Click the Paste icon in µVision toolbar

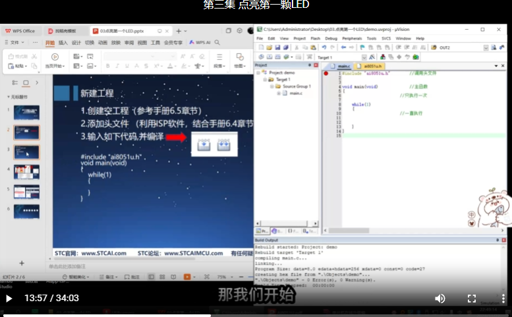coord(313,47)
